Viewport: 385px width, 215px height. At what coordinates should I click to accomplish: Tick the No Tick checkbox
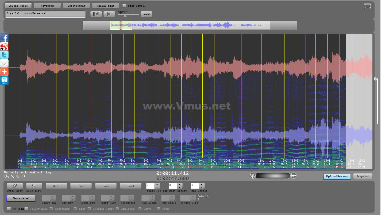point(9,209)
